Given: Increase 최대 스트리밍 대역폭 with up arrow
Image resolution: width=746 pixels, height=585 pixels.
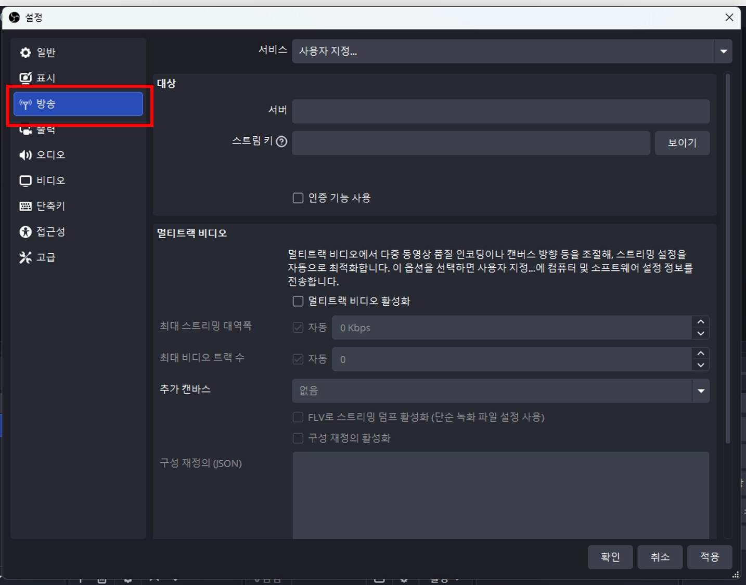Looking at the screenshot, I should (701, 322).
